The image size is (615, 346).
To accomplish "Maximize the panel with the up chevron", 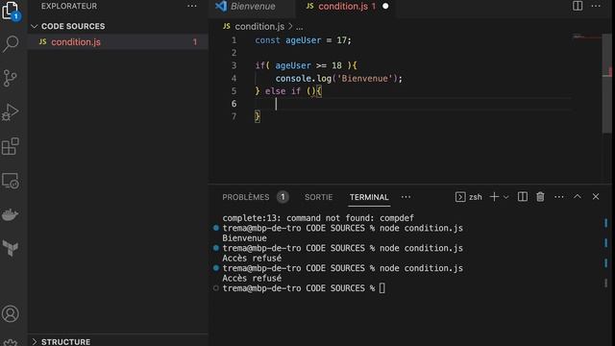I will point(578,196).
